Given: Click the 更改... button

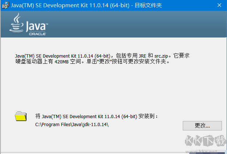Looking at the screenshot, I should tap(202, 126).
